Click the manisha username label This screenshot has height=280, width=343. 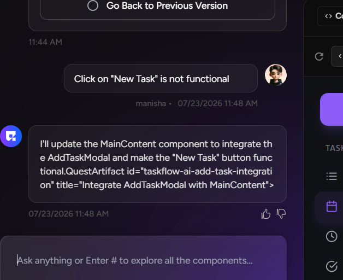point(151,103)
